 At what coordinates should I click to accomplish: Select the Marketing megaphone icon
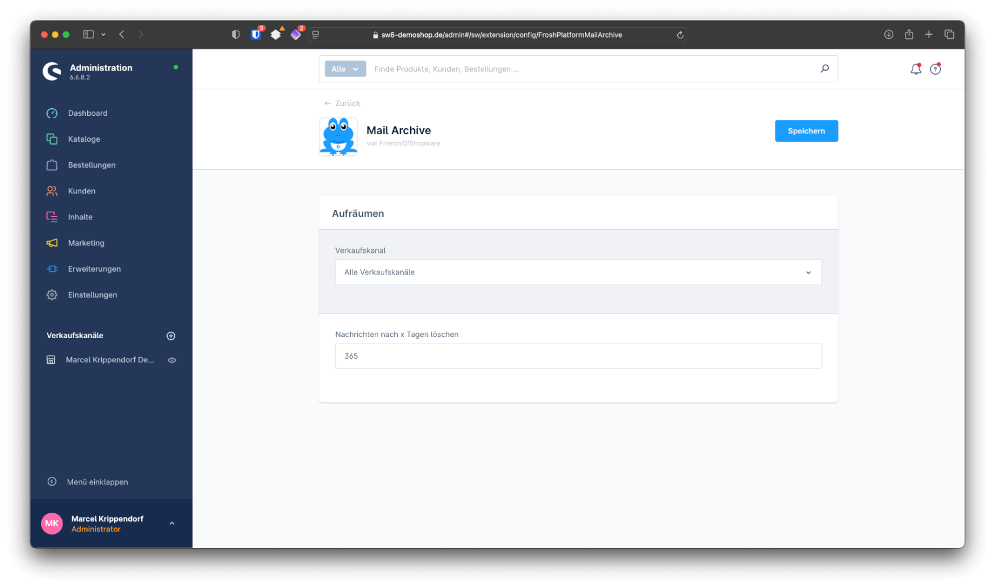[x=52, y=242]
